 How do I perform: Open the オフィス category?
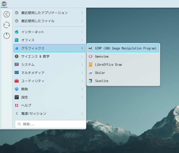(49, 40)
